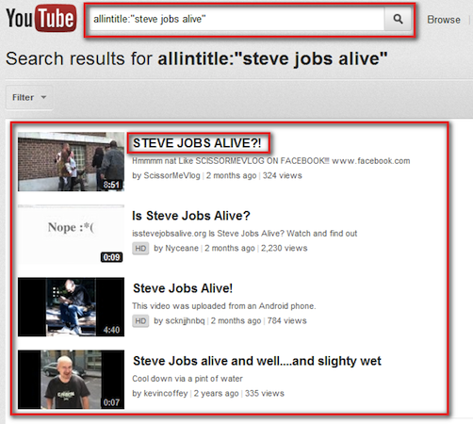Open the 4:40 'Steve Jobs Alive!' thumbnail
Viewport: 473px width, 424px height.
coord(71,307)
